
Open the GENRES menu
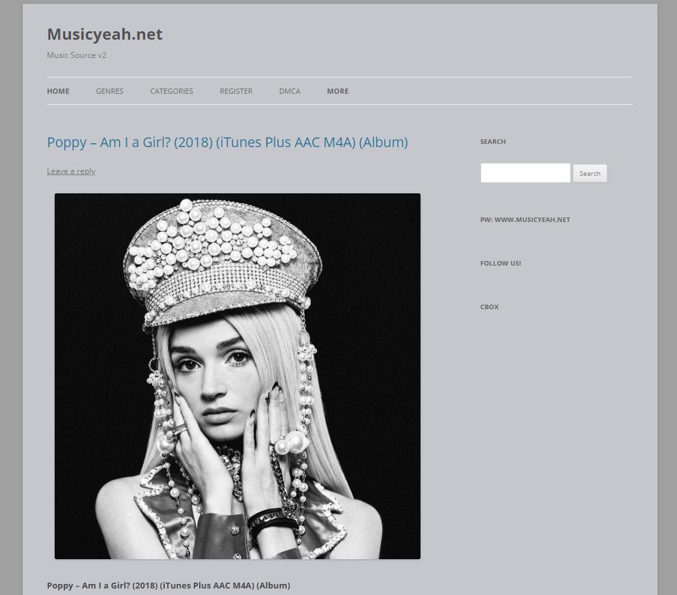109,91
